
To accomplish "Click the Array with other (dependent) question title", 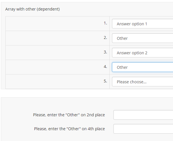I will coord(32,9).
